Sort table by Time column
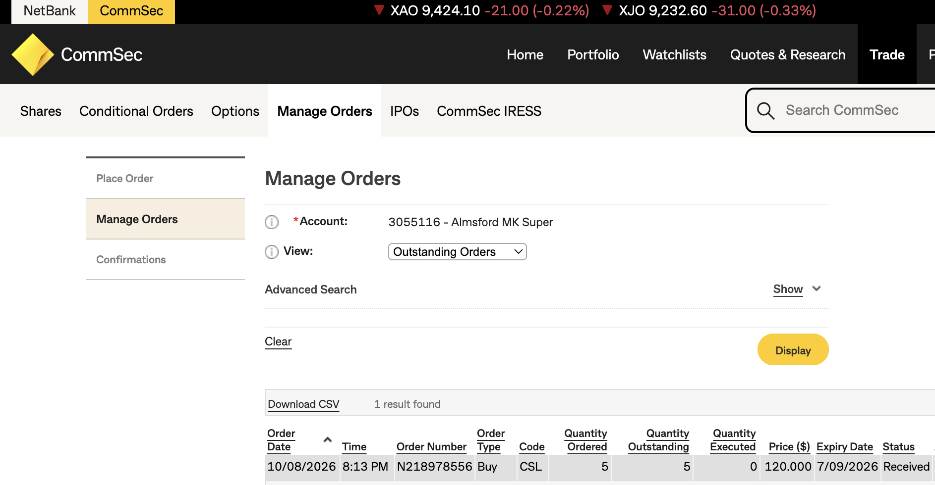Image resolution: width=935 pixels, height=485 pixels. [x=354, y=447]
